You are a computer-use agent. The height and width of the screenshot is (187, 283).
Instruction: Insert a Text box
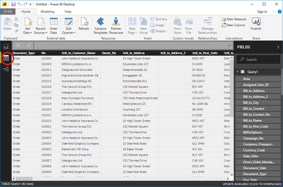pos(159,19)
